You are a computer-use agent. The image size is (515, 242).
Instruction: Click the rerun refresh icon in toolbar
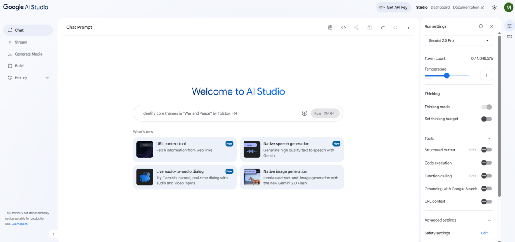[x=395, y=27]
